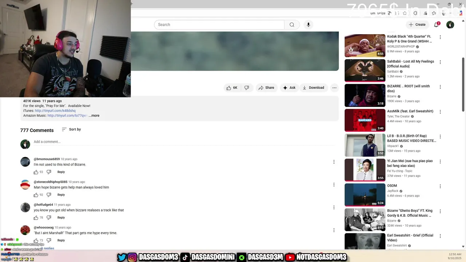Open options for @stonecoldhiphop5085 comment
Screen dimensions: 466x262
[x=334, y=185]
